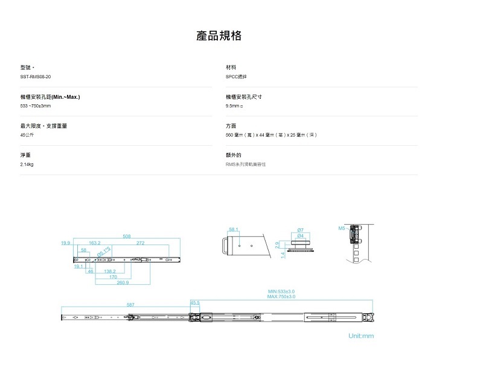Click the handle bracket side-view drawing

[246, 246]
